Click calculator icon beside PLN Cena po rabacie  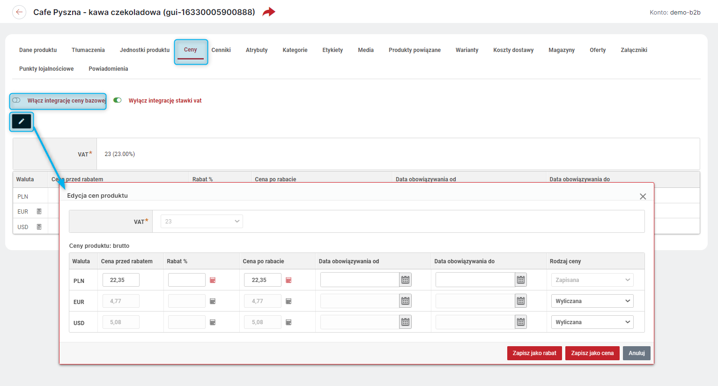pos(289,280)
